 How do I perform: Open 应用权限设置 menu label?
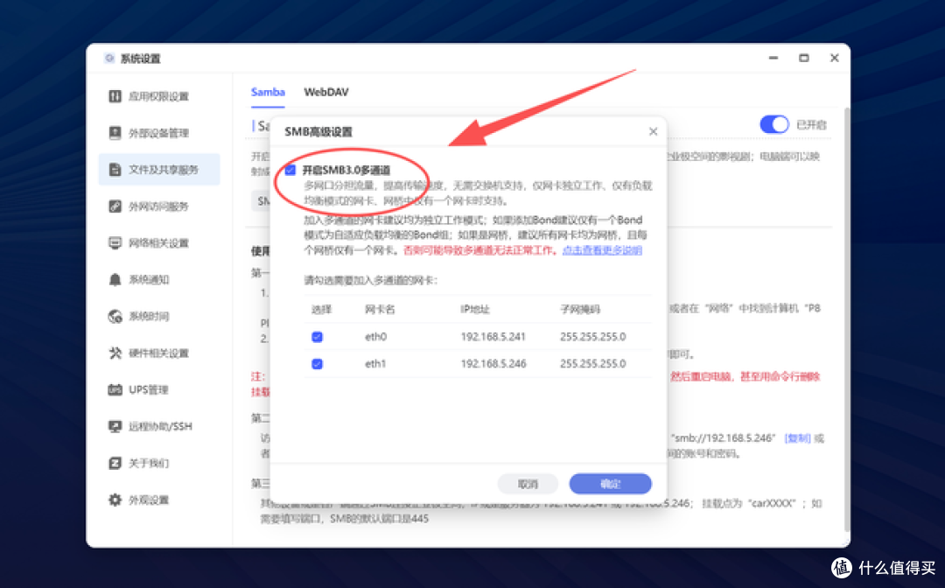pyautogui.click(x=158, y=96)
